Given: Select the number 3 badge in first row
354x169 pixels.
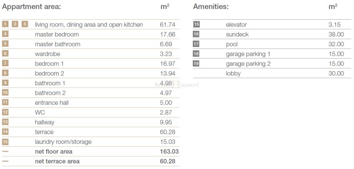Looking at the screenshot, I should coord(25,24).
